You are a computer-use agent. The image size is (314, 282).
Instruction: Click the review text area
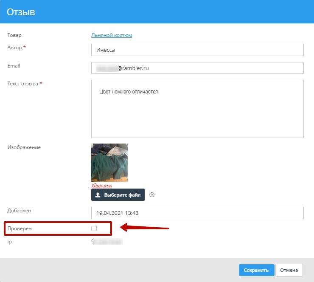197,109
